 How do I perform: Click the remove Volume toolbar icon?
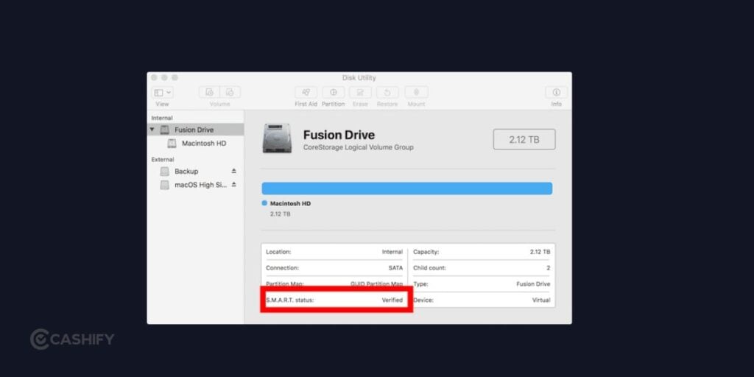(x=230, y=92)
